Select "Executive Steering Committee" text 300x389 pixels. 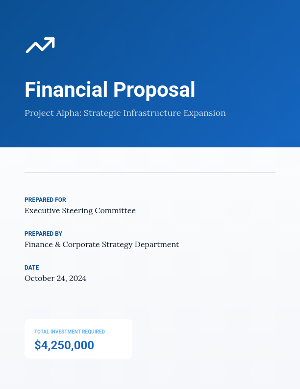click(80, 211)
